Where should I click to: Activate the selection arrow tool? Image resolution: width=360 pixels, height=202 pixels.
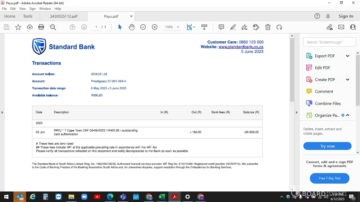pos(120,27)
